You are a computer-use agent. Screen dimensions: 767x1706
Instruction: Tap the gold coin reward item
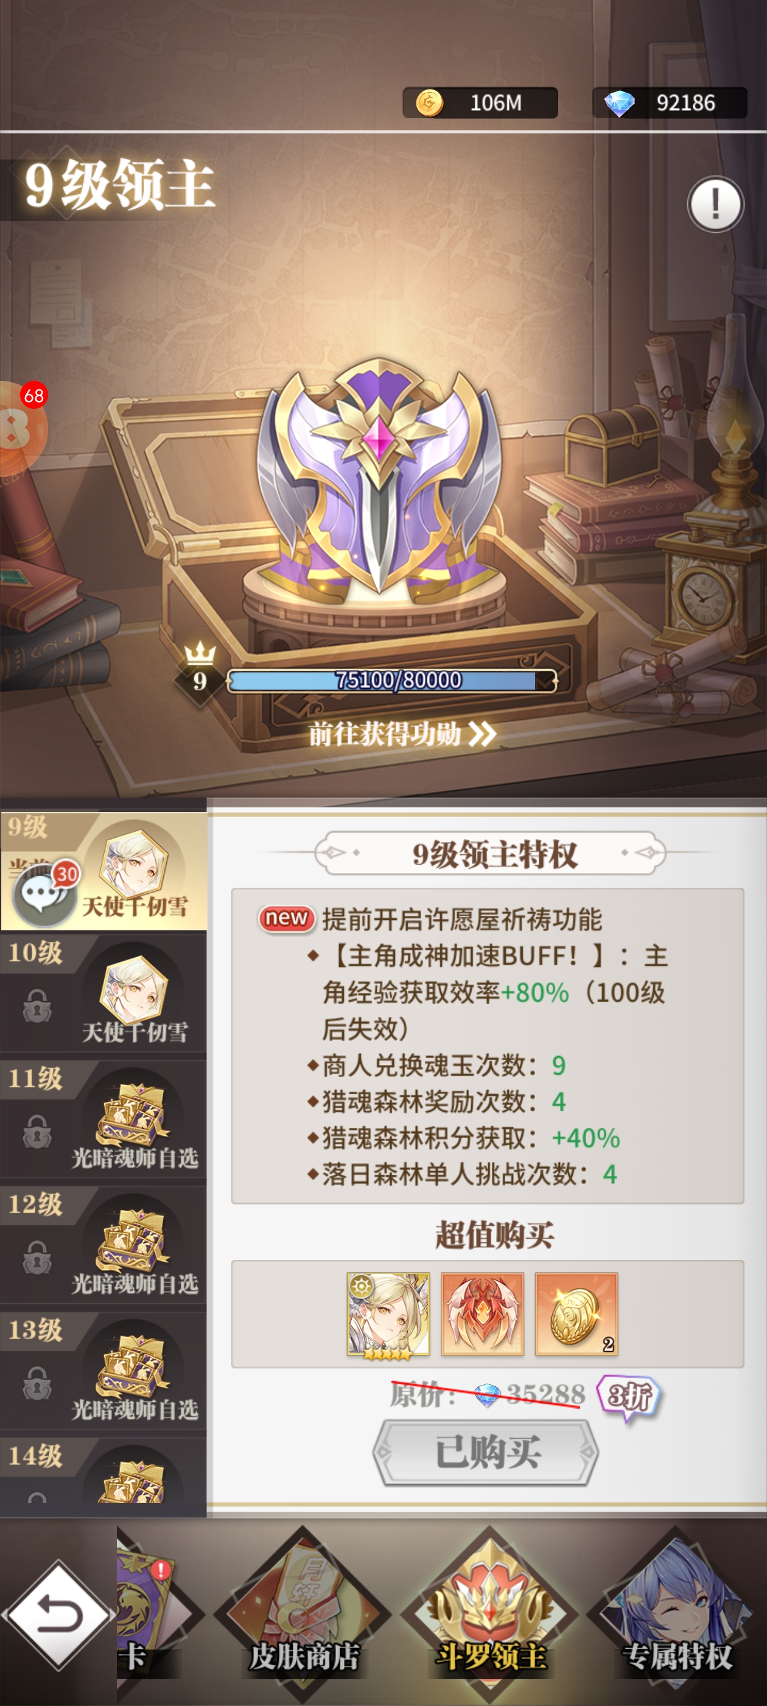(x=576, y=1314)
